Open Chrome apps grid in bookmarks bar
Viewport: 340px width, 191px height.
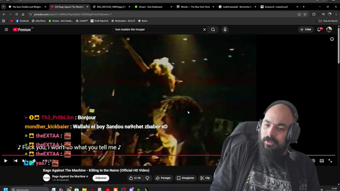click(x=3, y=21)
